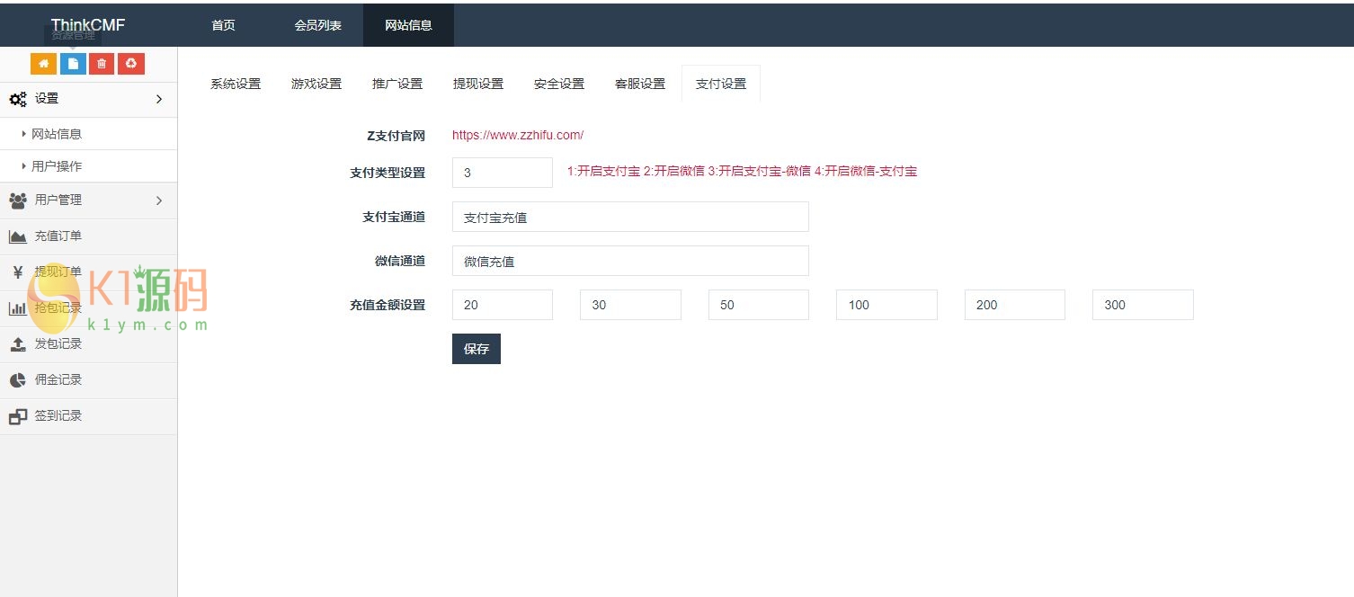Image resolution: width=1354 pixels, height=597 pixels.
Task: Open 充值订单 in the sidebar
Action: pyautogui.click(x=89, y=236)
